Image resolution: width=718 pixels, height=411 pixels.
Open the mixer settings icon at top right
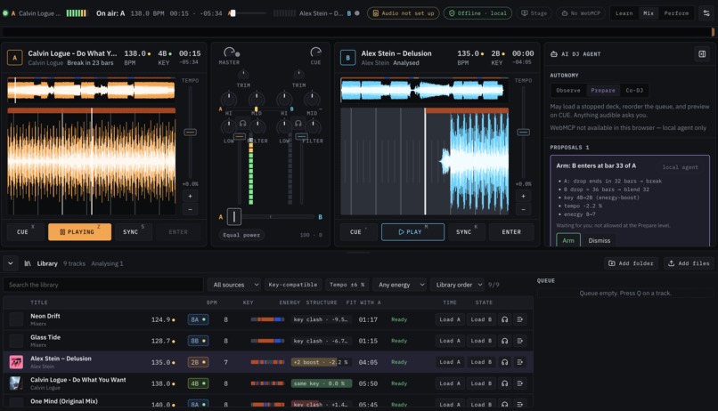point(706,13)
